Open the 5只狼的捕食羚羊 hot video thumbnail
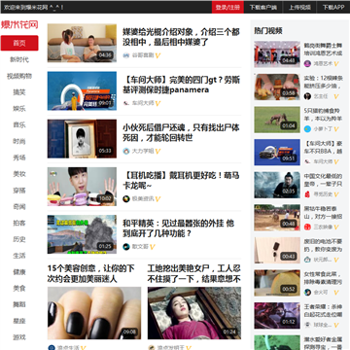The width and height of the screenshot is (350, 350). pyautogui.click(x=277, y=120)
